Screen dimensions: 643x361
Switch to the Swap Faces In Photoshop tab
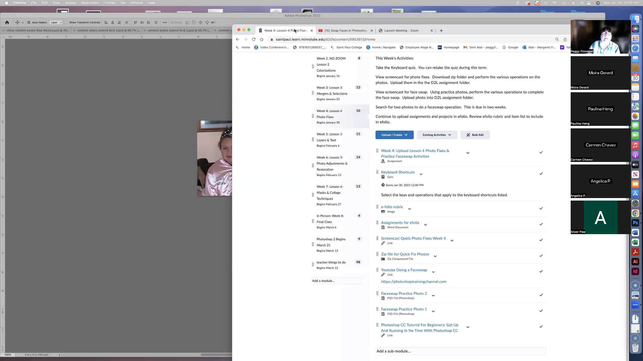coord(345,30)
